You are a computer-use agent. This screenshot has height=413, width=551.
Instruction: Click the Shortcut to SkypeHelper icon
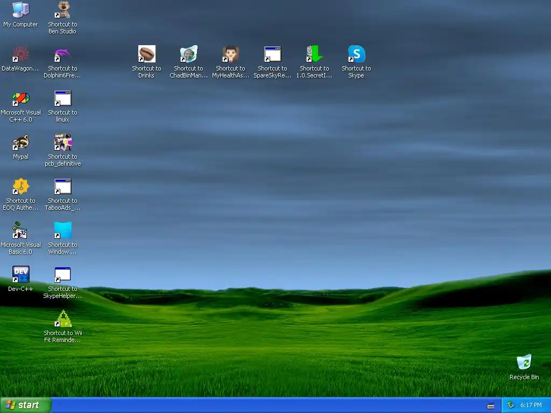pyautogui.click(x=62, y=275)
